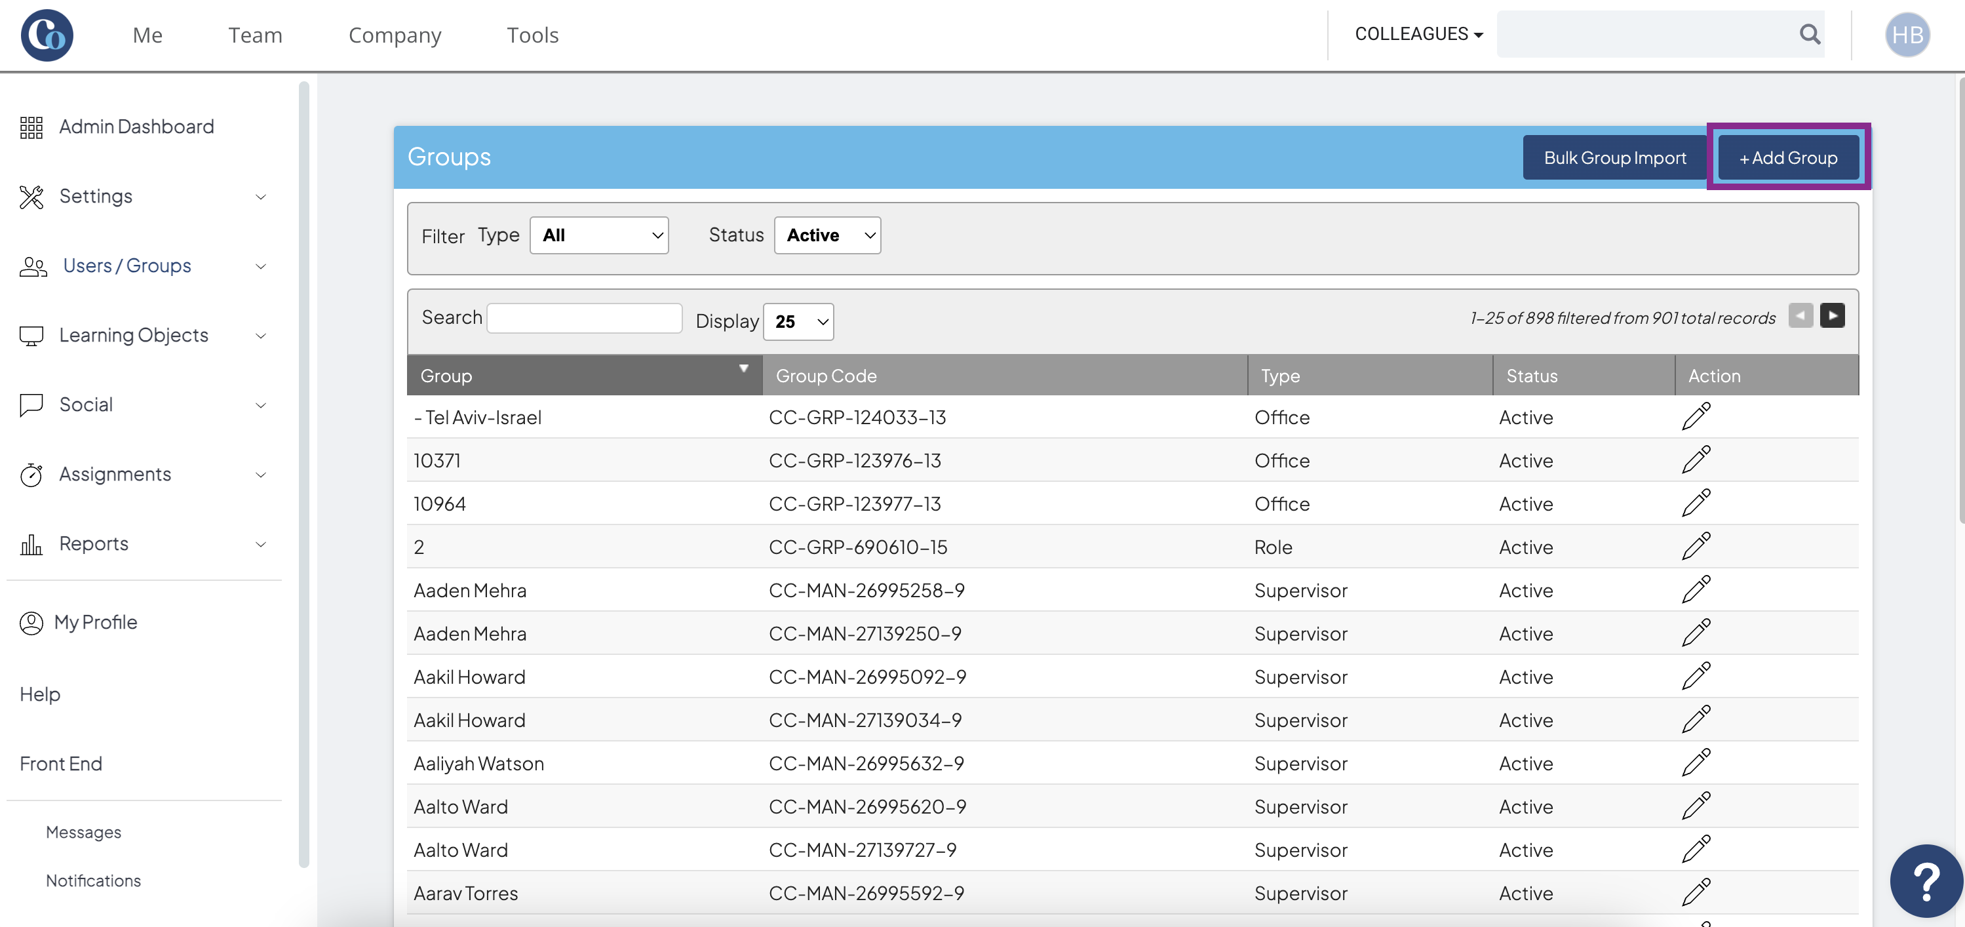
Task: Edit Role group 2 pencil icon
Action: click(1696, 546)
